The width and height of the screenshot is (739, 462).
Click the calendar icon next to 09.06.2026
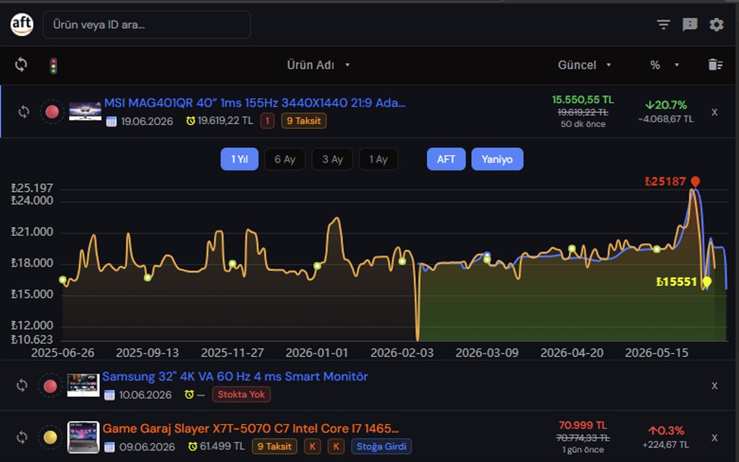coord(110,447)
